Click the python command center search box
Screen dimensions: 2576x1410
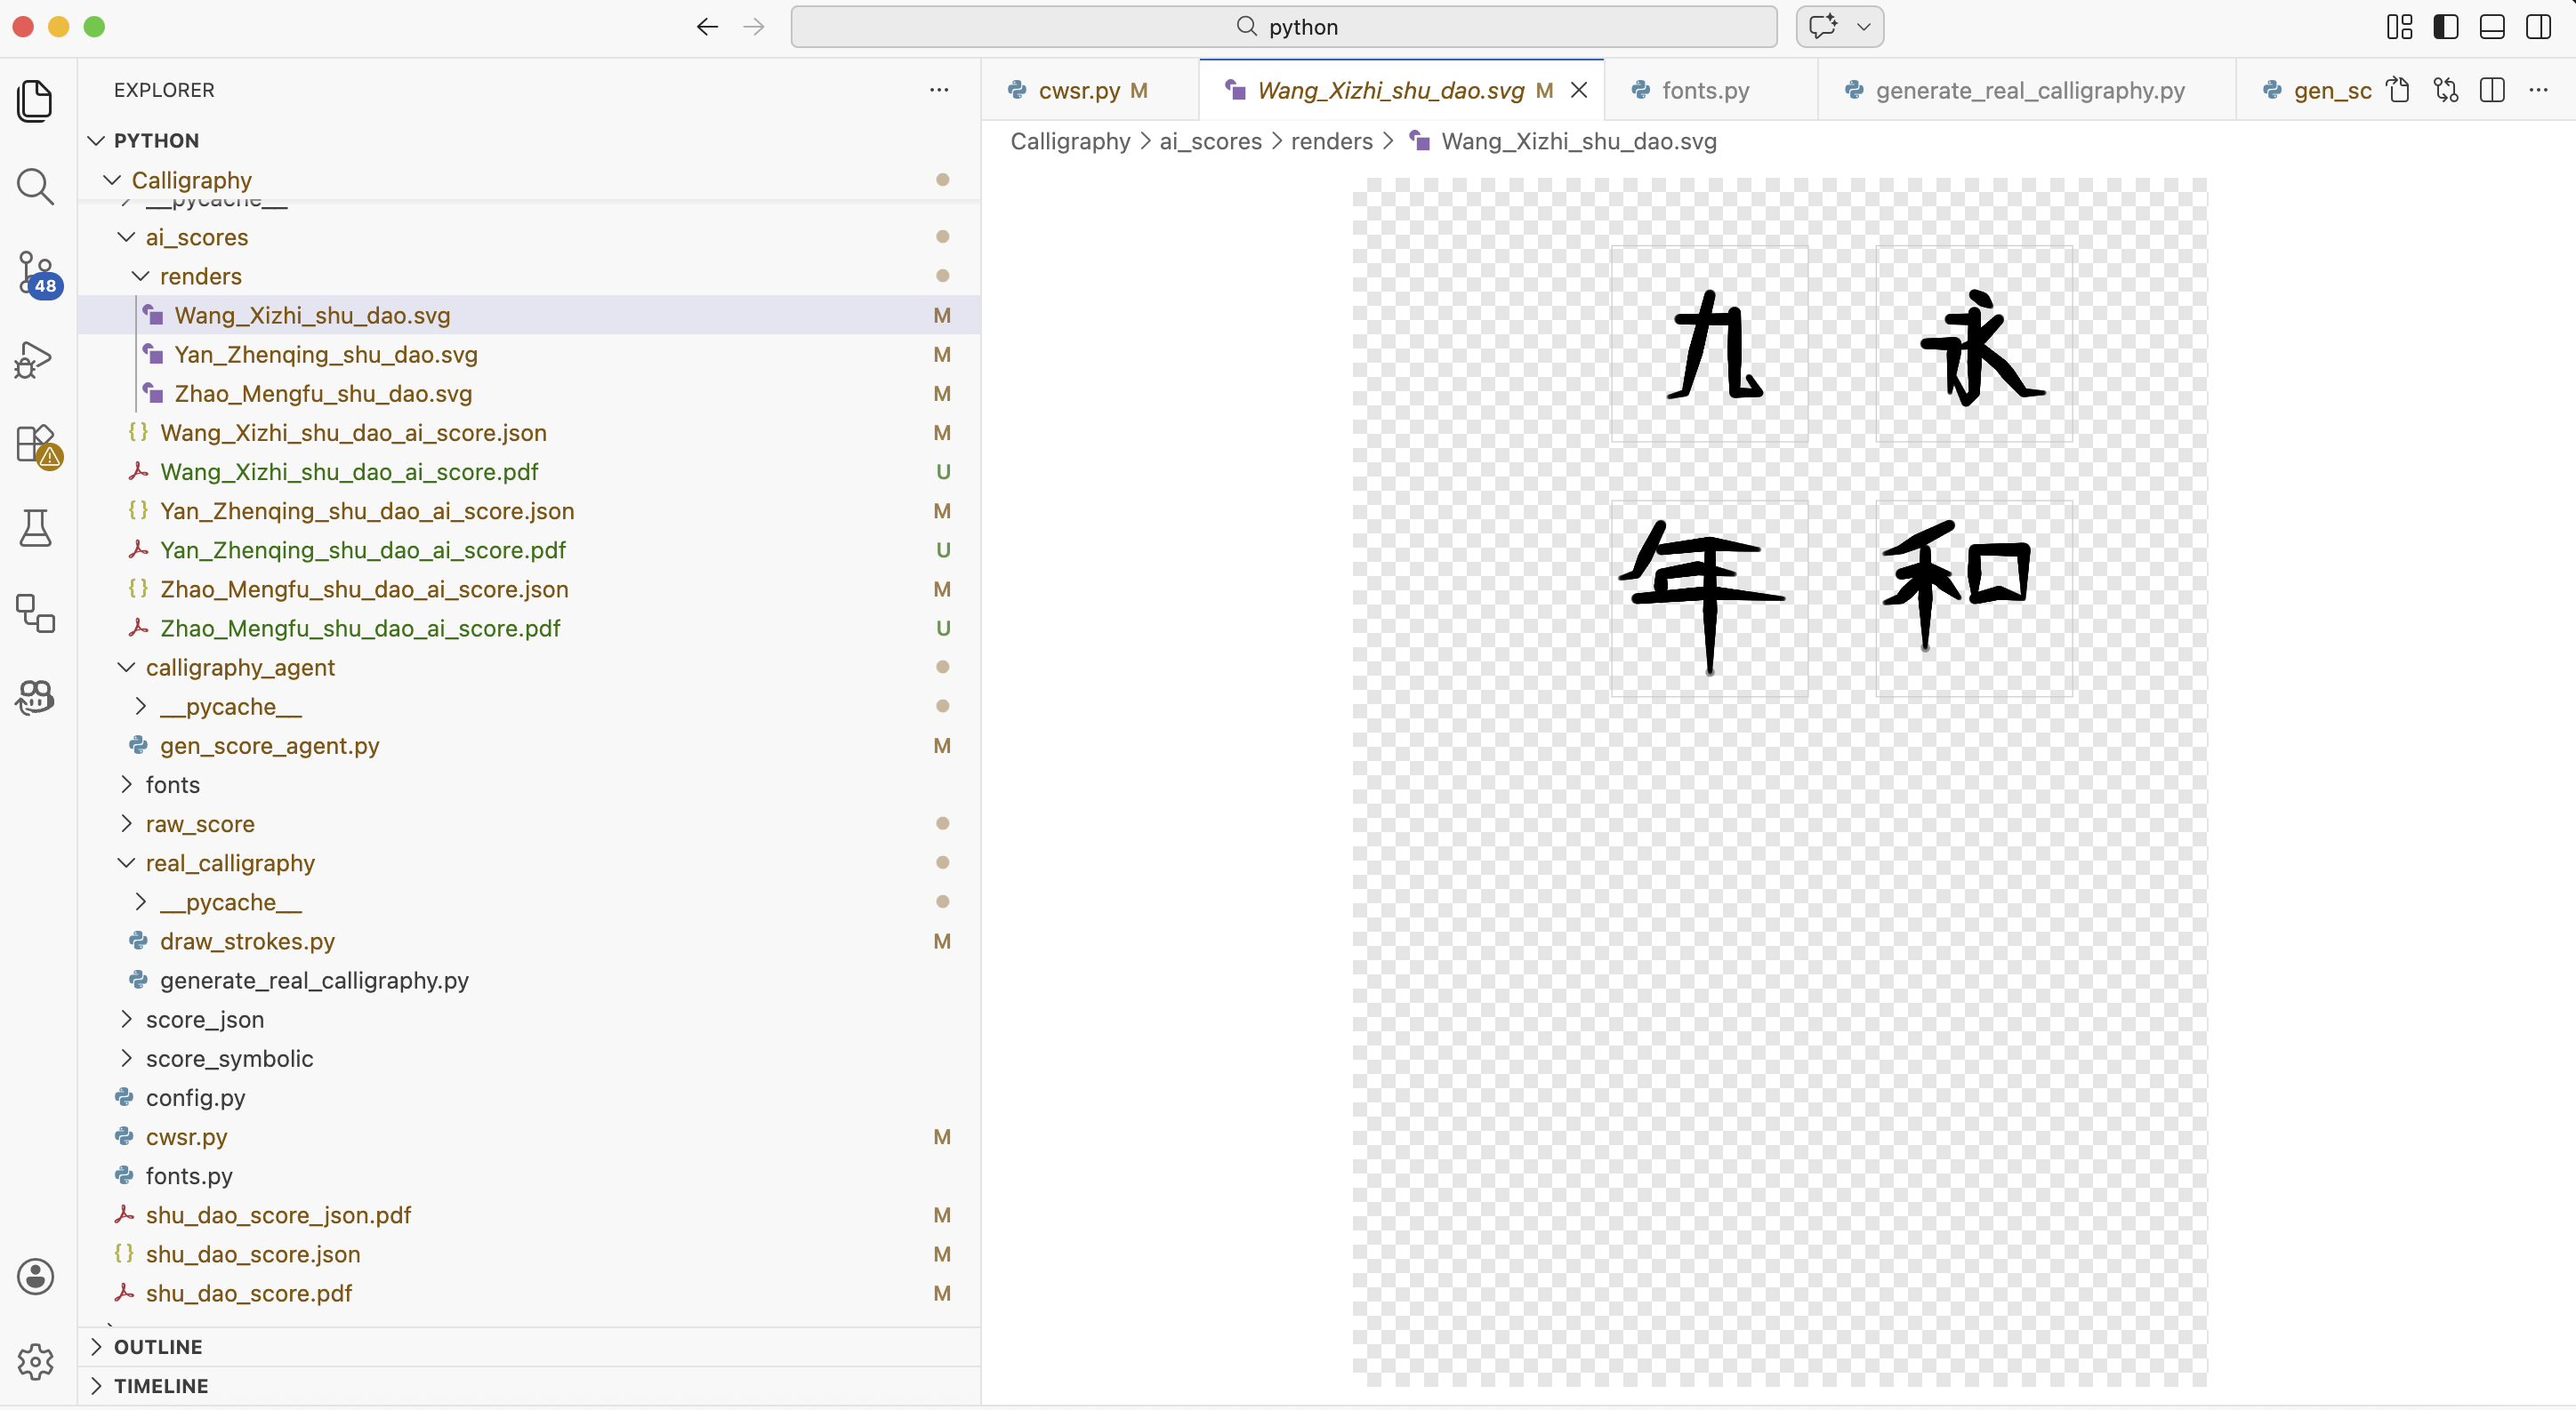(x=1283, y=27)
